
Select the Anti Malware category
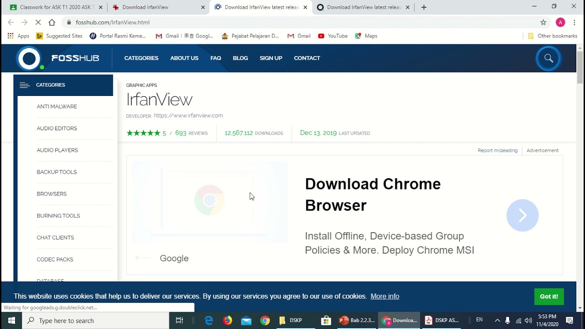(57, 106)
